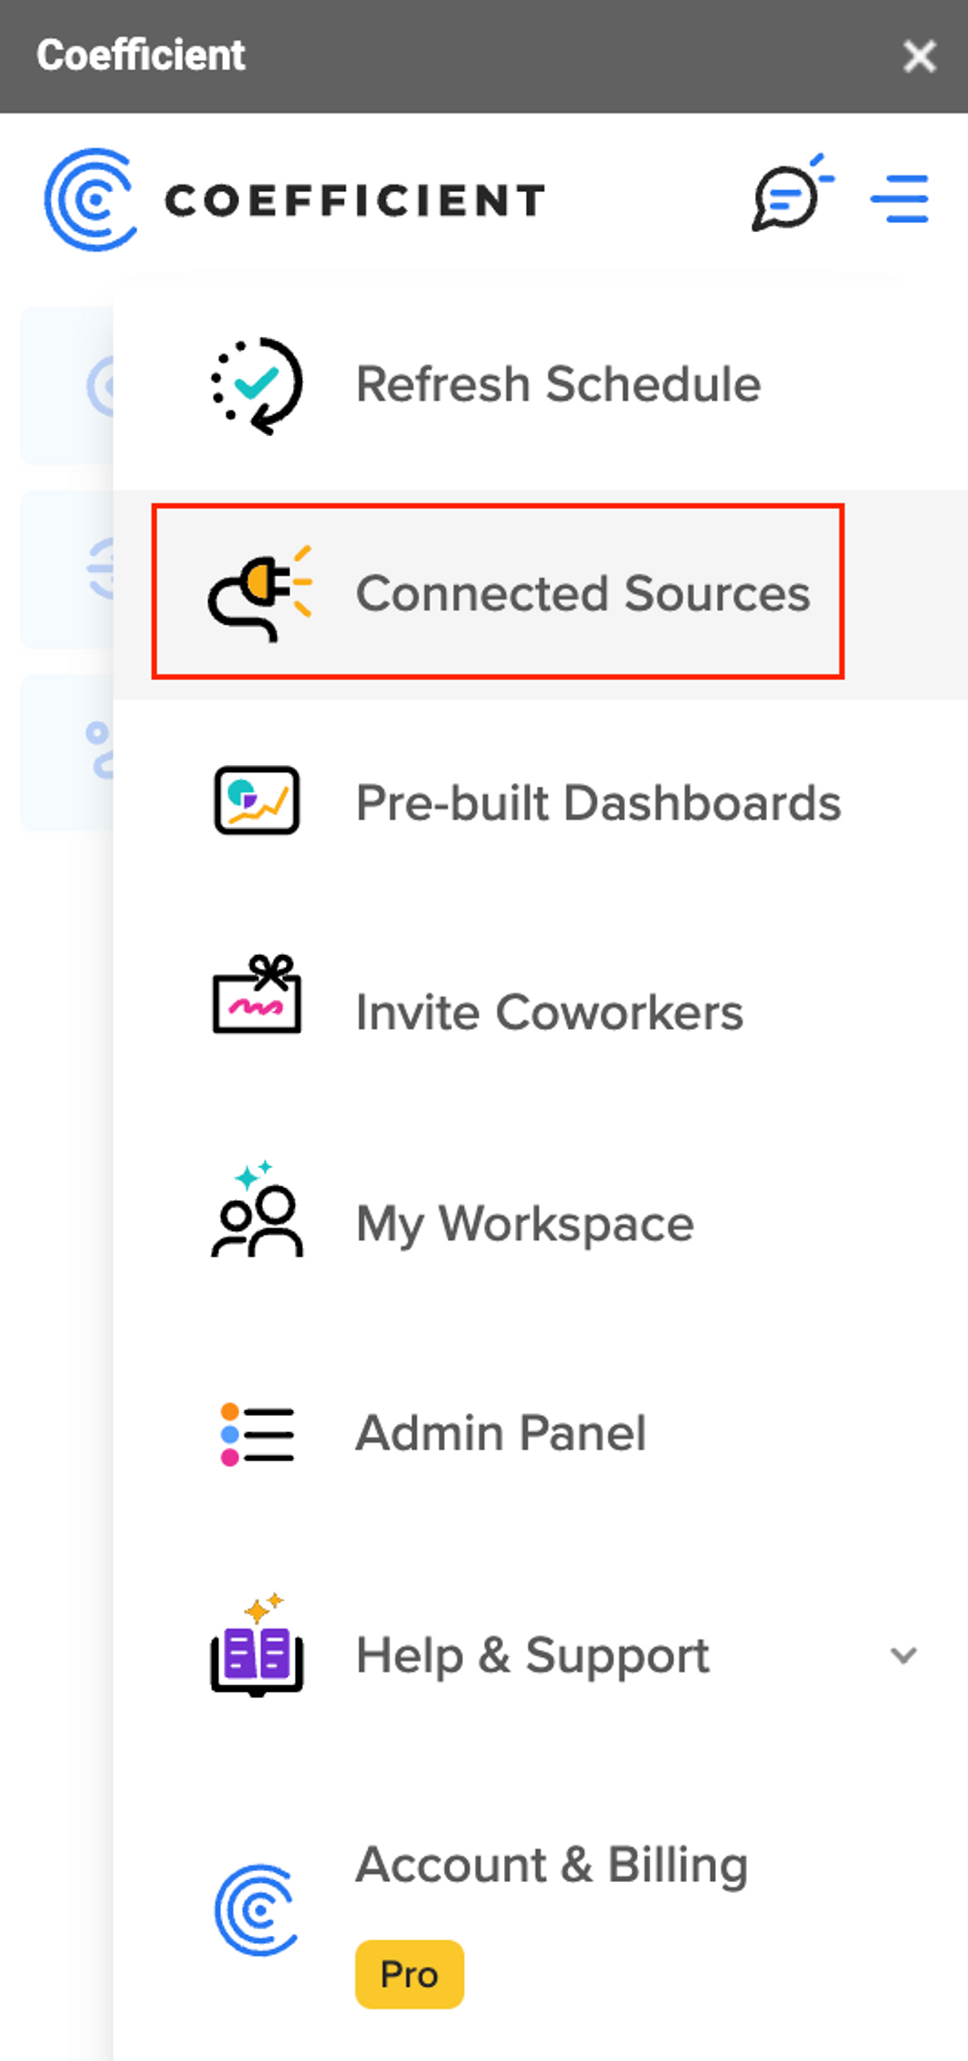
Task: Click the Invite Coworkers gift icon
Action: click(257, 995)
